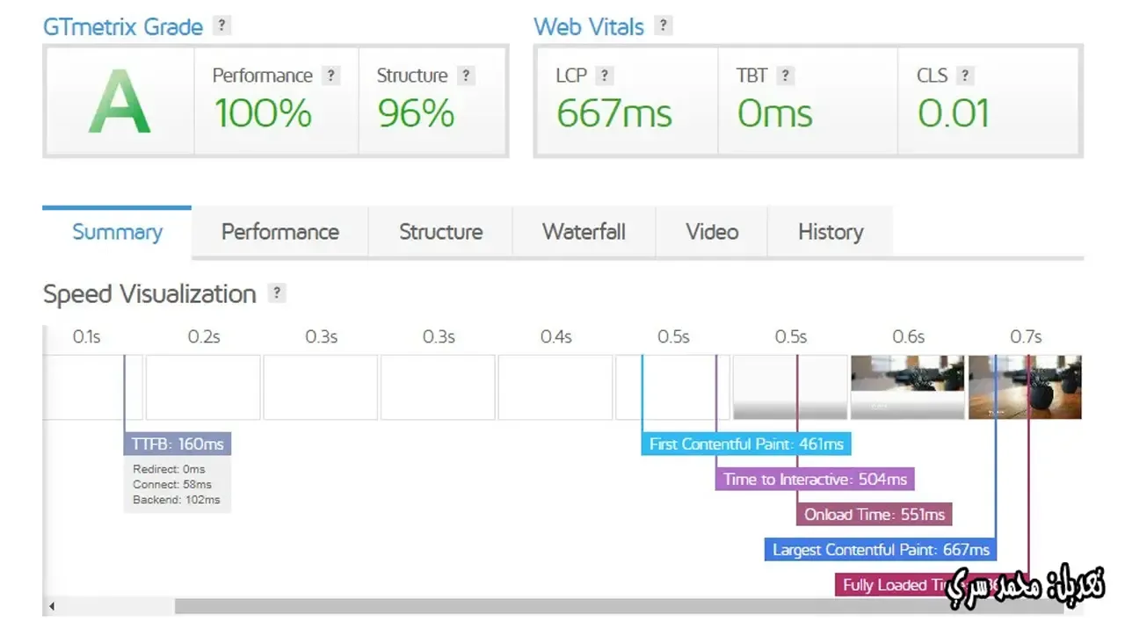Viewport: 1125px width, 628px height.
Task: Click the Largest Contentful Paint: 667ms marker
Action: 881,550
